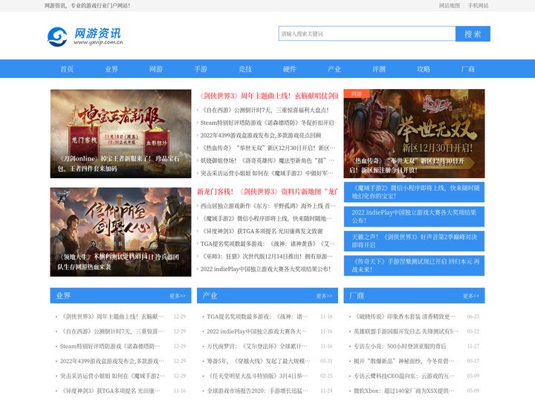Open the 手机网站 link in top bar

(479, 5)
